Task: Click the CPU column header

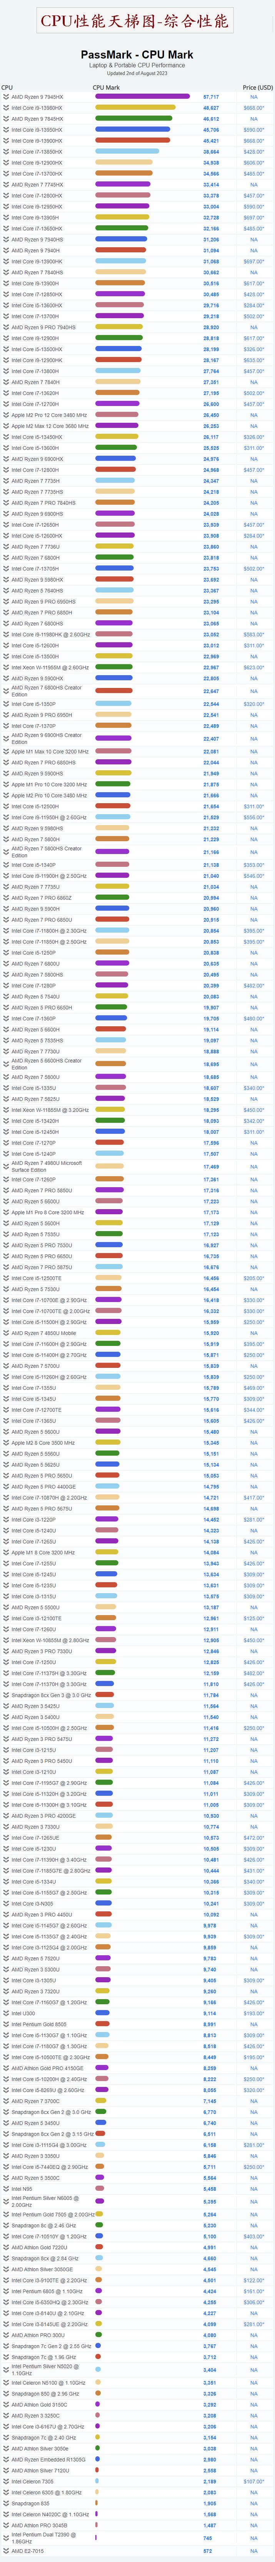Action: tap(8, 87)
